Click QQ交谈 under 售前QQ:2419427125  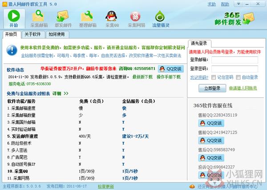pos(211,140)
